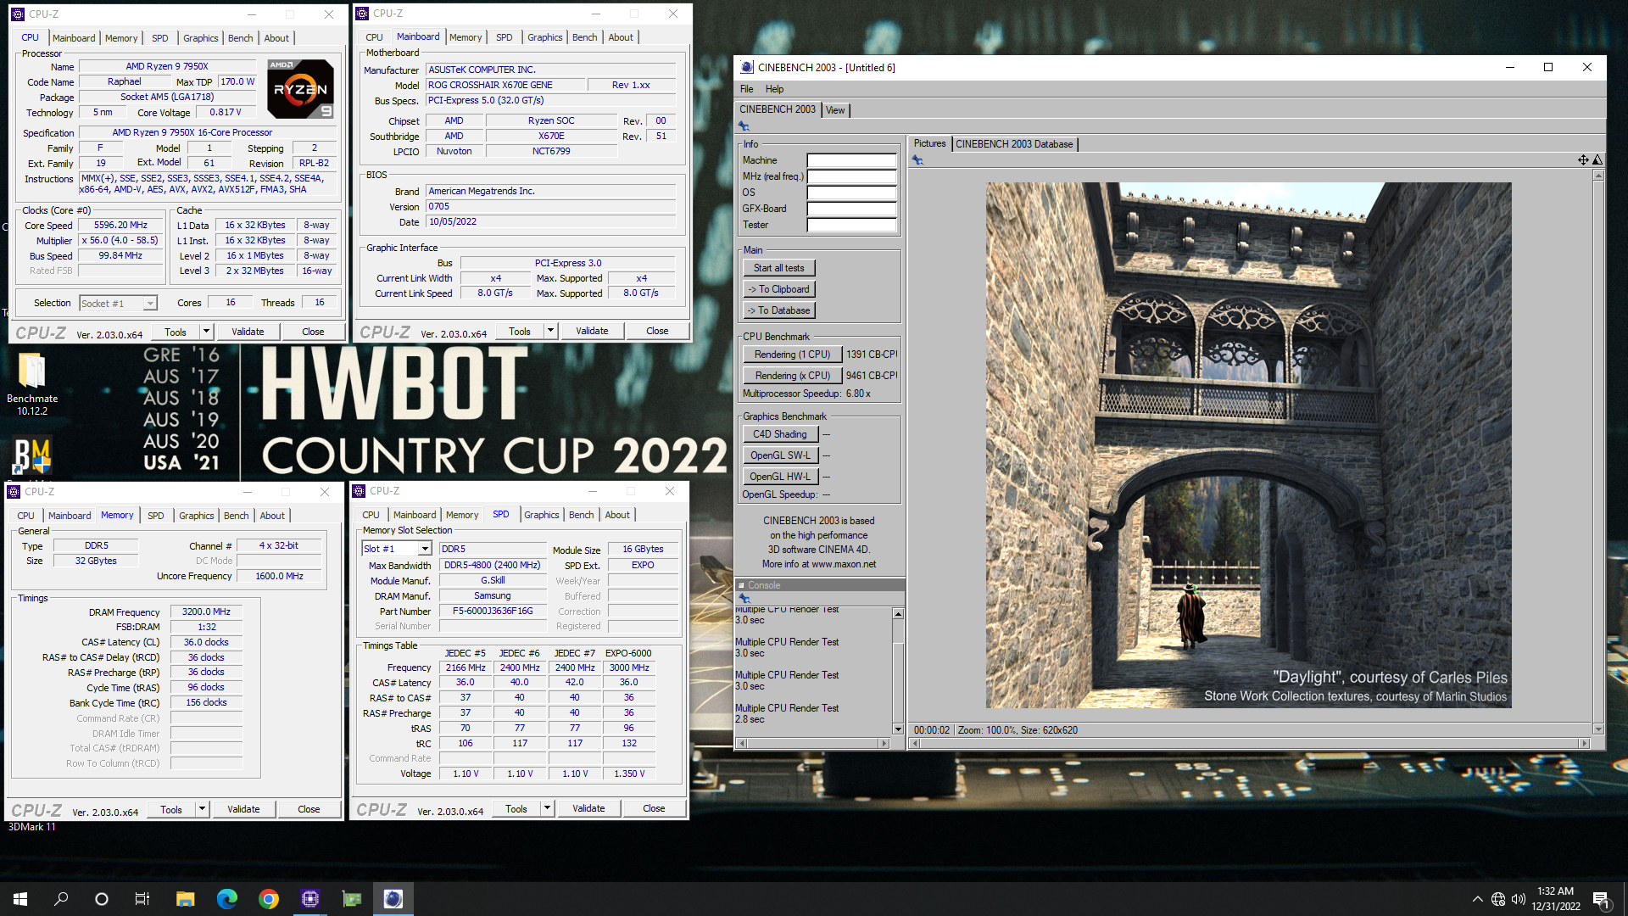Open the Windows Start menu
1628x916 pixels.
point(20,899)
